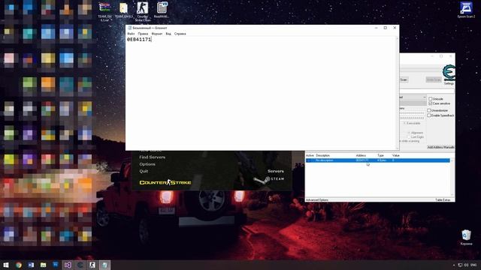Switch to Cheat Engine on the taskbar
The image size is (481, 270).
click(x=80, y=265)
